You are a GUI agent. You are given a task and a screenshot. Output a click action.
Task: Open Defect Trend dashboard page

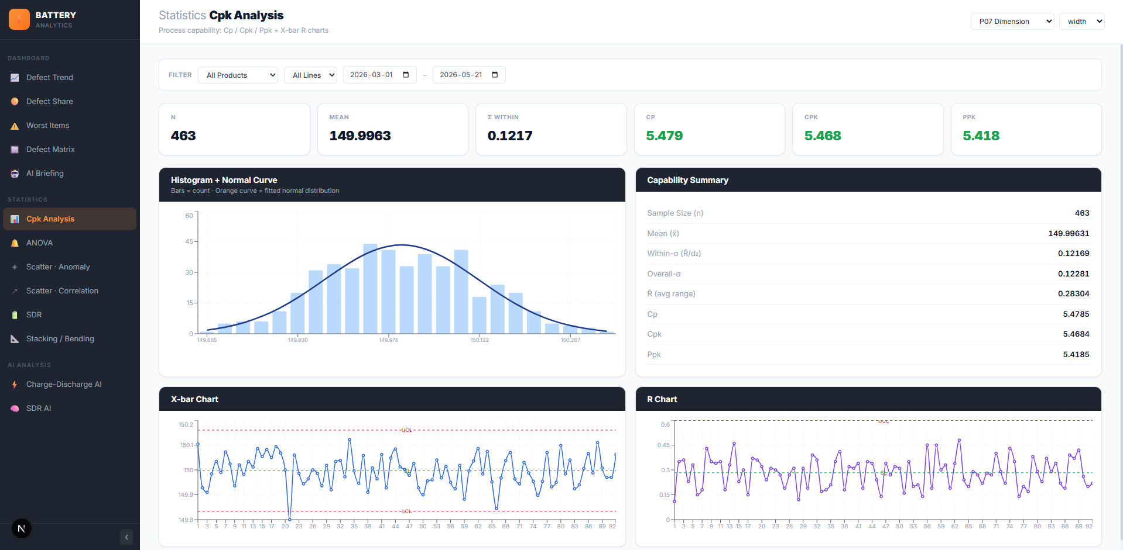point(70,78)
